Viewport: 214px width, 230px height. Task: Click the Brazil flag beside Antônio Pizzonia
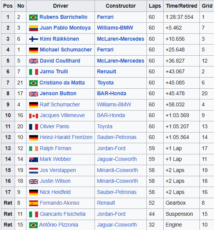point(33,225)
